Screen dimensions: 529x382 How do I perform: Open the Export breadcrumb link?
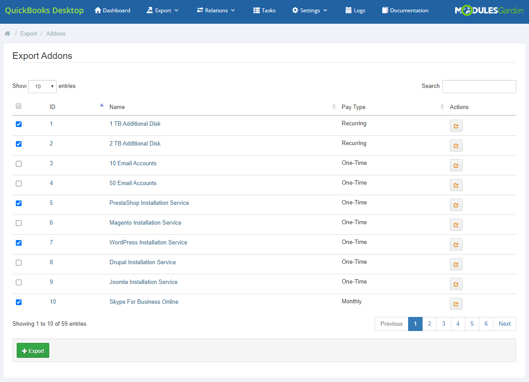pos(29,33)
